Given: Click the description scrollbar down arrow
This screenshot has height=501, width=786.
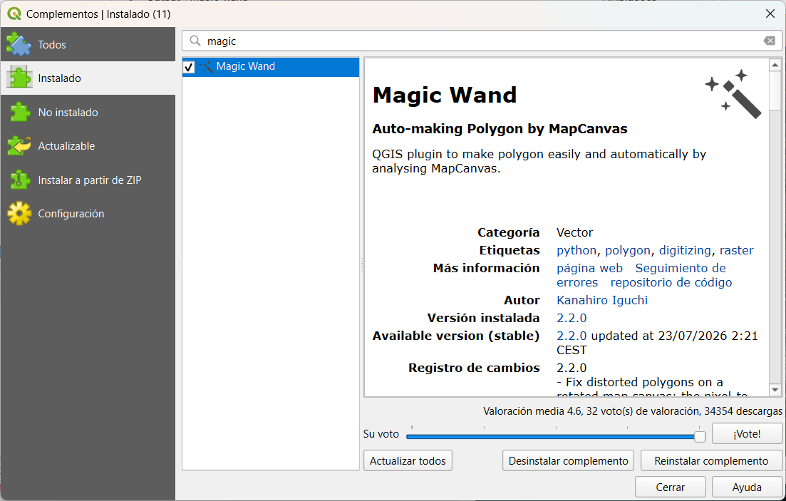Looking at the screenshot, I should tap(775, 390).
